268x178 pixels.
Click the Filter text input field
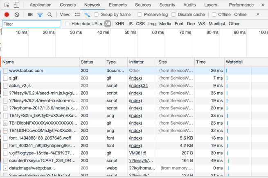[32, 24]
